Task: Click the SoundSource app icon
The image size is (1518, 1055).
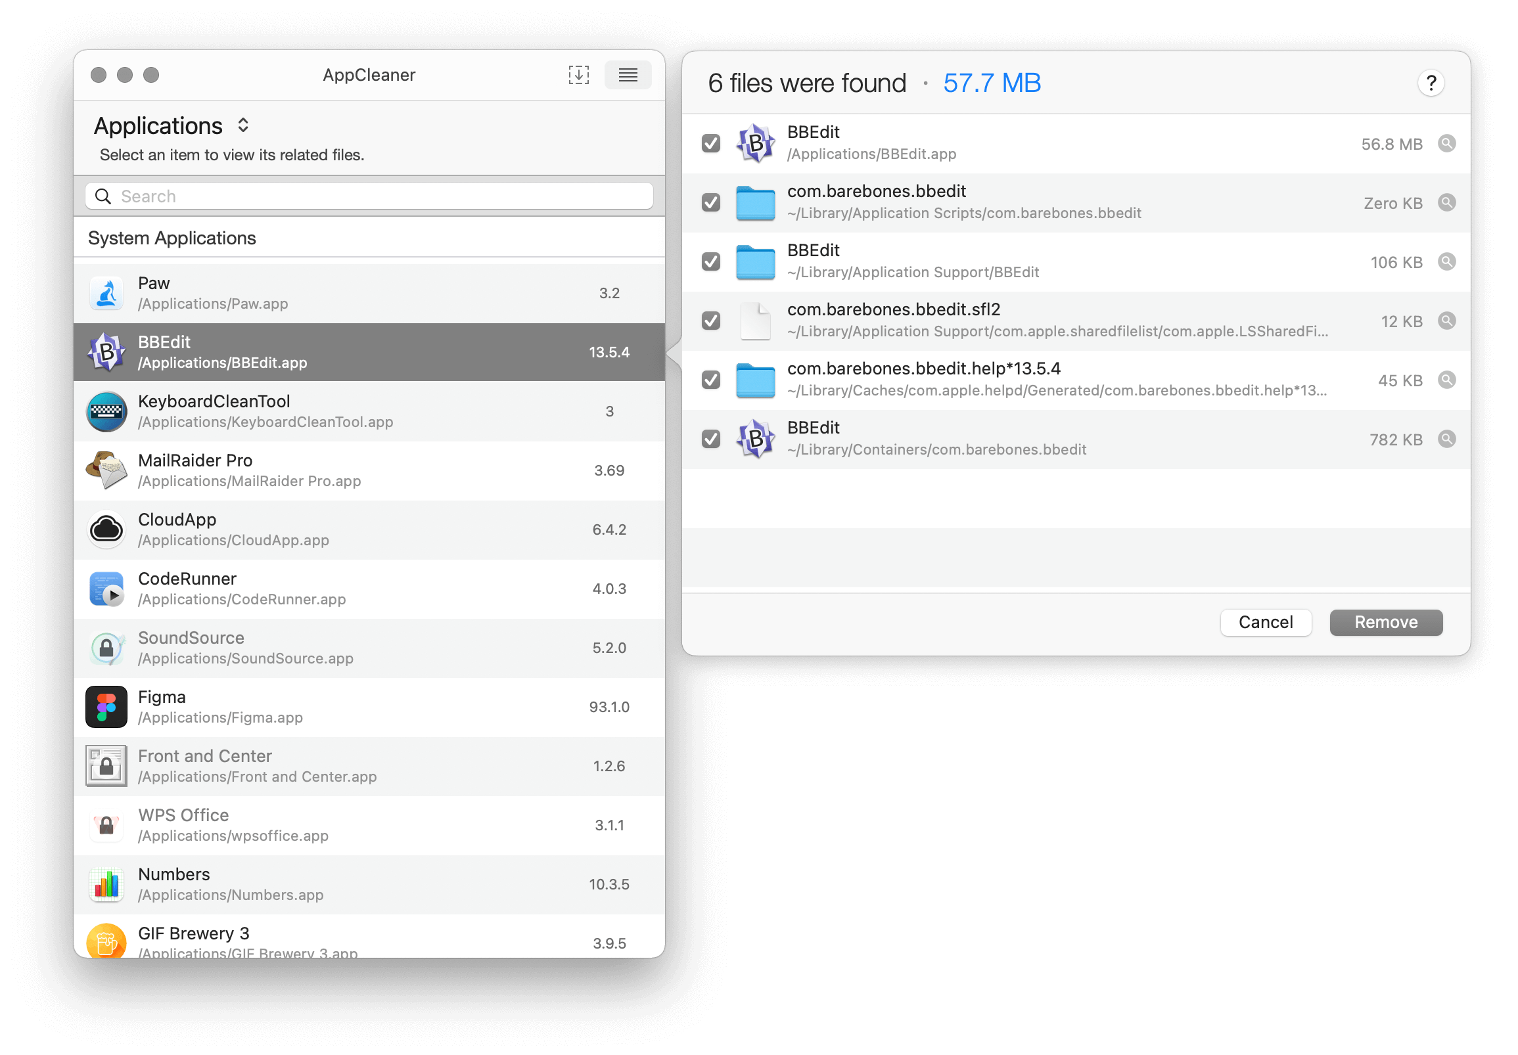Action: tap(107, 647)
